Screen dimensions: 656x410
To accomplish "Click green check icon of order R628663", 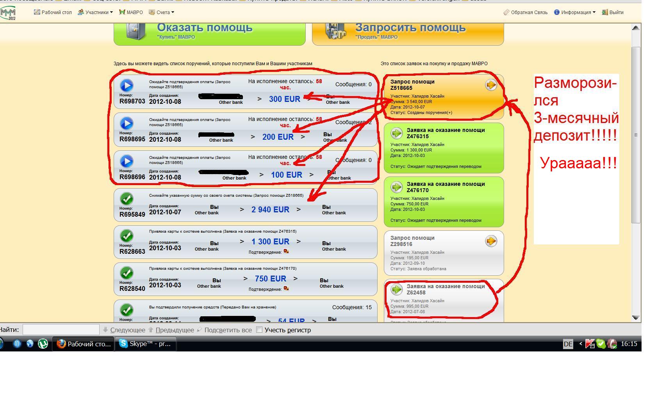I will tap(127, 236).
